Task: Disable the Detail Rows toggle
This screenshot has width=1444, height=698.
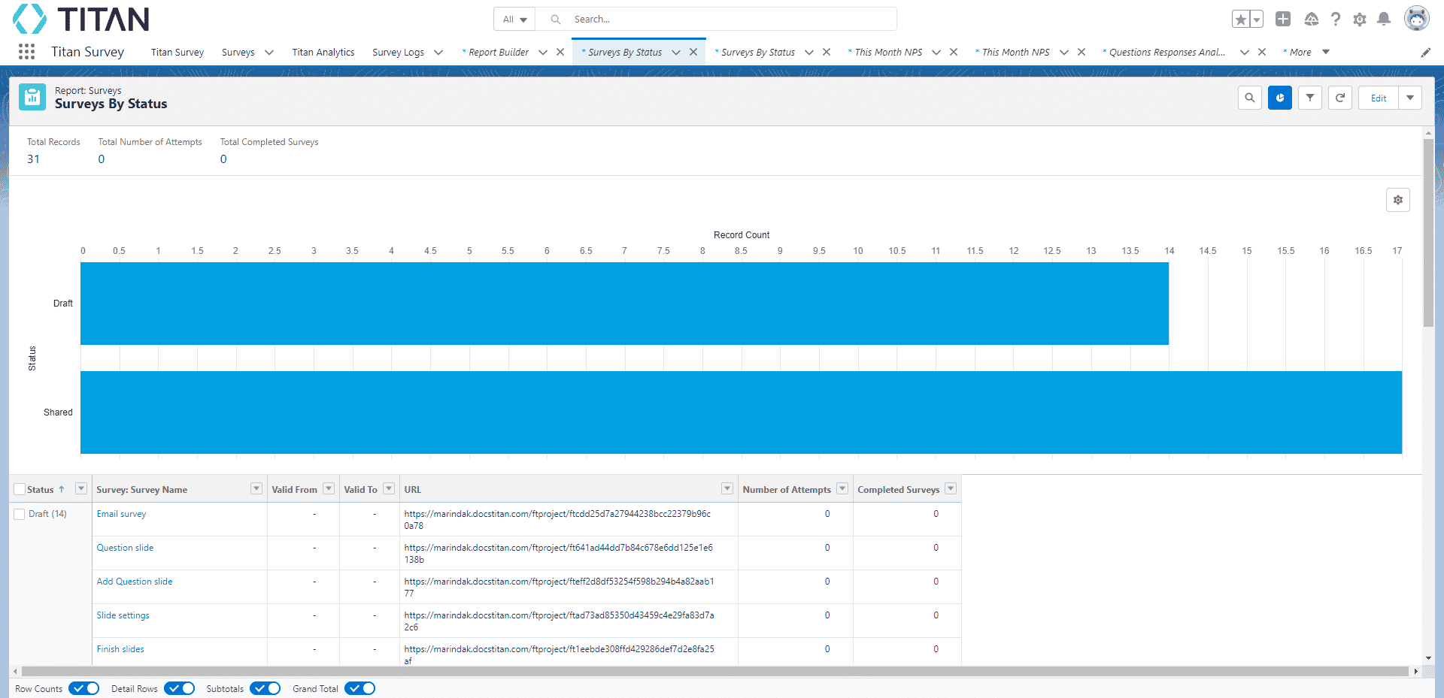Action: coord(179,688)
